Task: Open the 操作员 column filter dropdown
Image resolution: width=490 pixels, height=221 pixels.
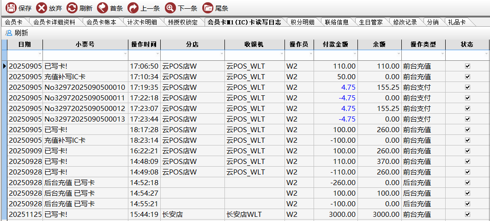Action: pos(311,54)
